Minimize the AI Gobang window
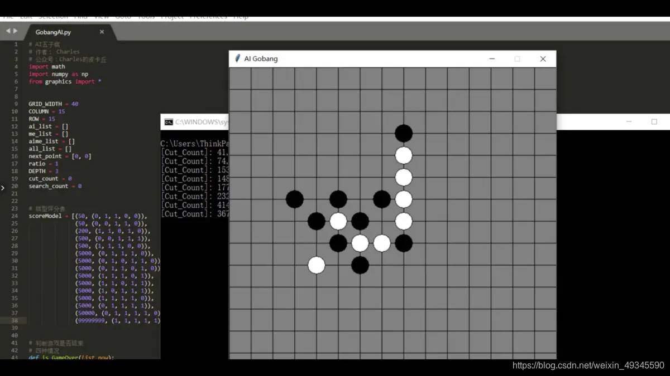The width and height of the screenshot is (670, 376). click(x=492, y=58)
